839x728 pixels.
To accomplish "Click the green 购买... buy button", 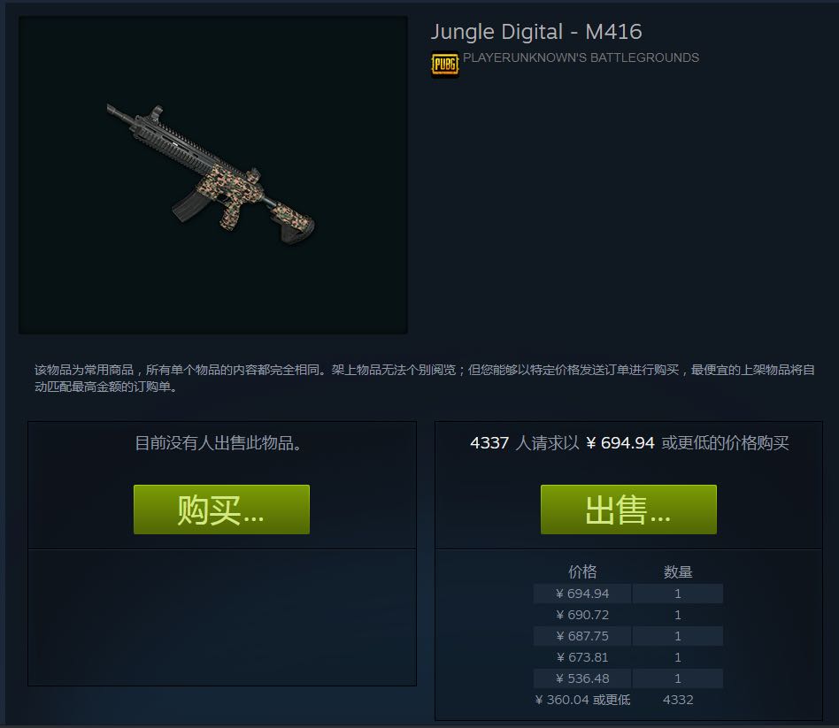I will pos(221,510).
